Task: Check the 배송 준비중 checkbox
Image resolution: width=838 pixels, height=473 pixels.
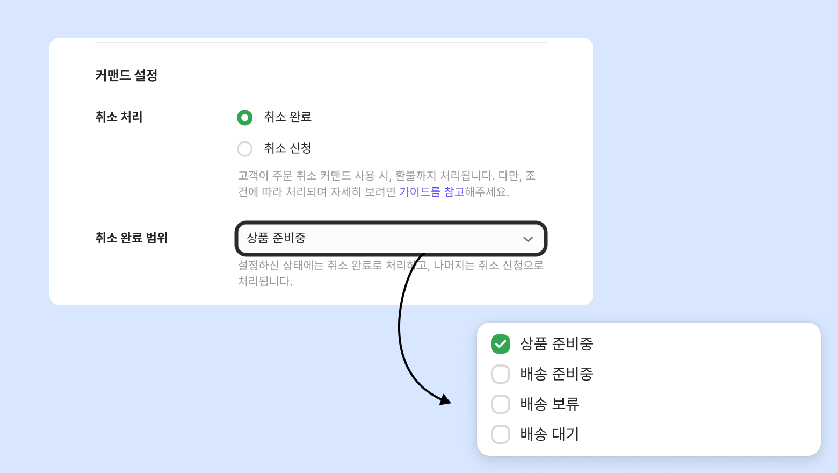Action: click(501, 374)
